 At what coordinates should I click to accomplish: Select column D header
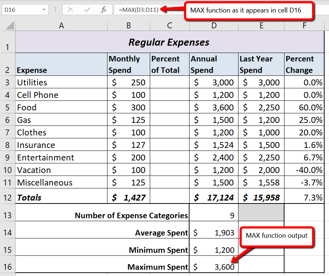[214, 25]
